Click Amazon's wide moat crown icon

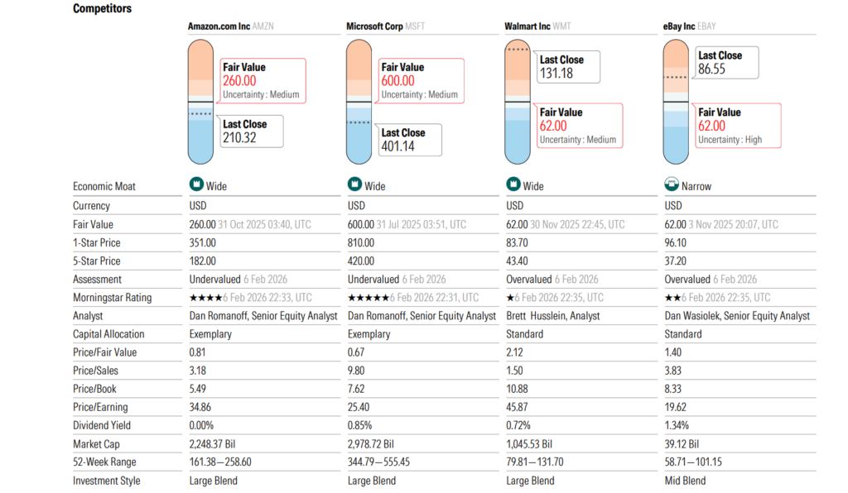tap(196, 185)
